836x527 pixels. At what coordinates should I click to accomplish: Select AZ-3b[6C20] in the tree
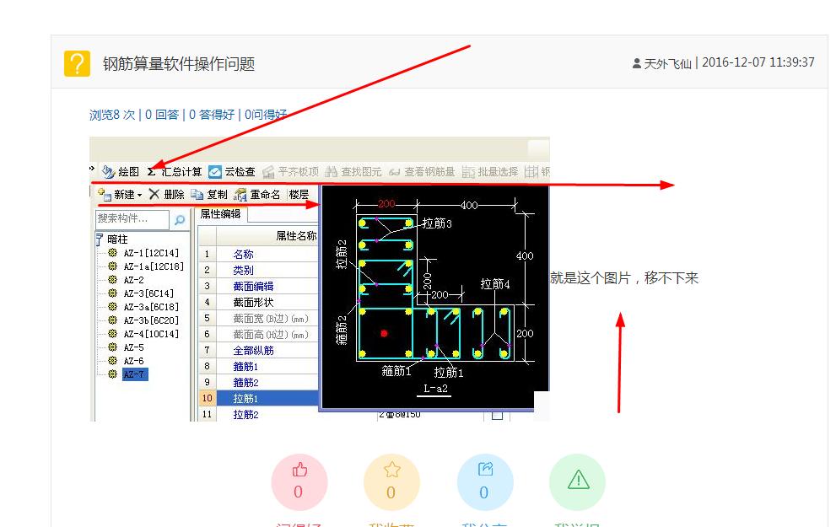click(151, 320)
